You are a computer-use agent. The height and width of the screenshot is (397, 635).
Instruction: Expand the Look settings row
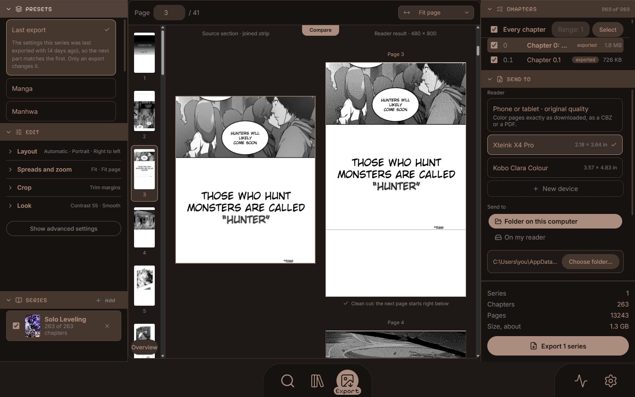[x=63, y=206]
